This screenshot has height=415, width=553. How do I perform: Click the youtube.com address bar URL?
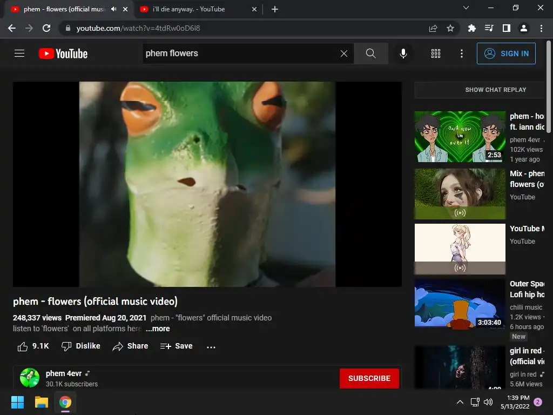[x=138, y=28]
